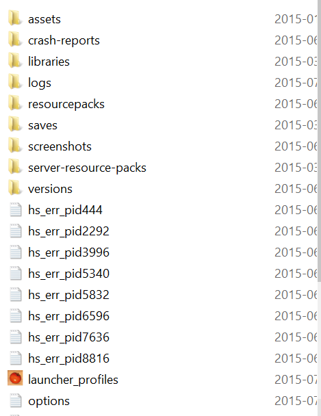The image size is (321, 416).
Task: Select the hs_err_pid7636 file name
Action: point(68,337)
